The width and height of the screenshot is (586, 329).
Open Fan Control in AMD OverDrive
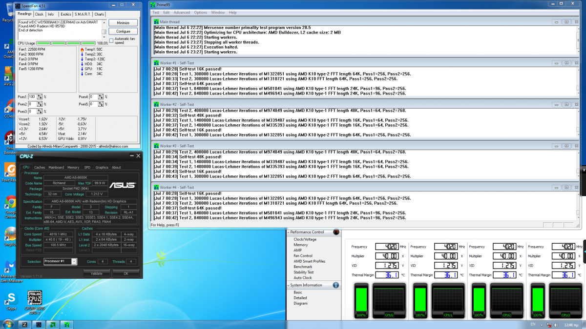303,256
